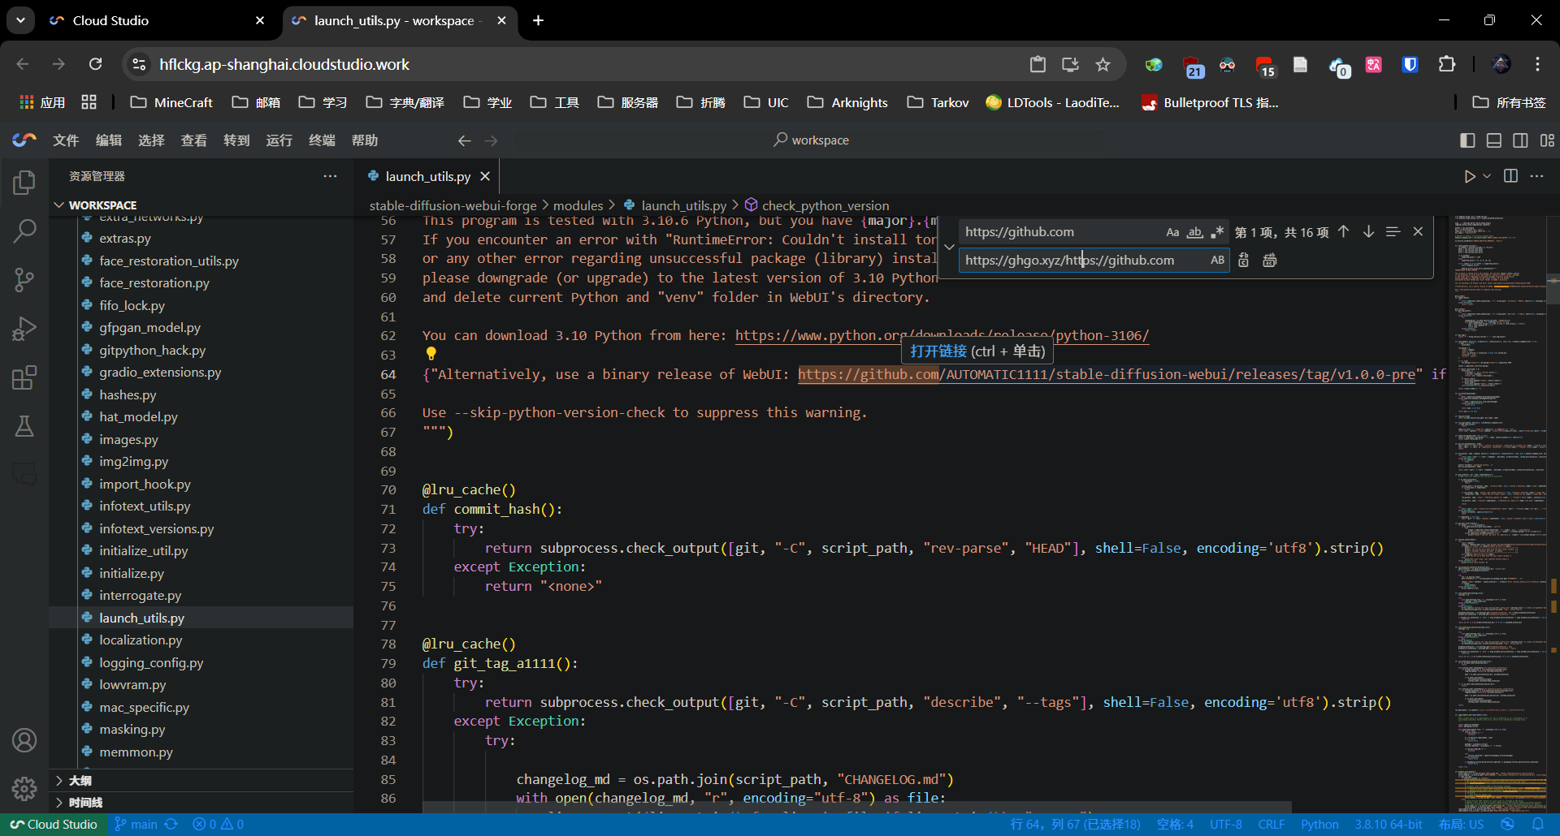This screenshot has height=836, width=1560.
Task: Collapse the replace field chevron
Action: [x=948, y=247]
